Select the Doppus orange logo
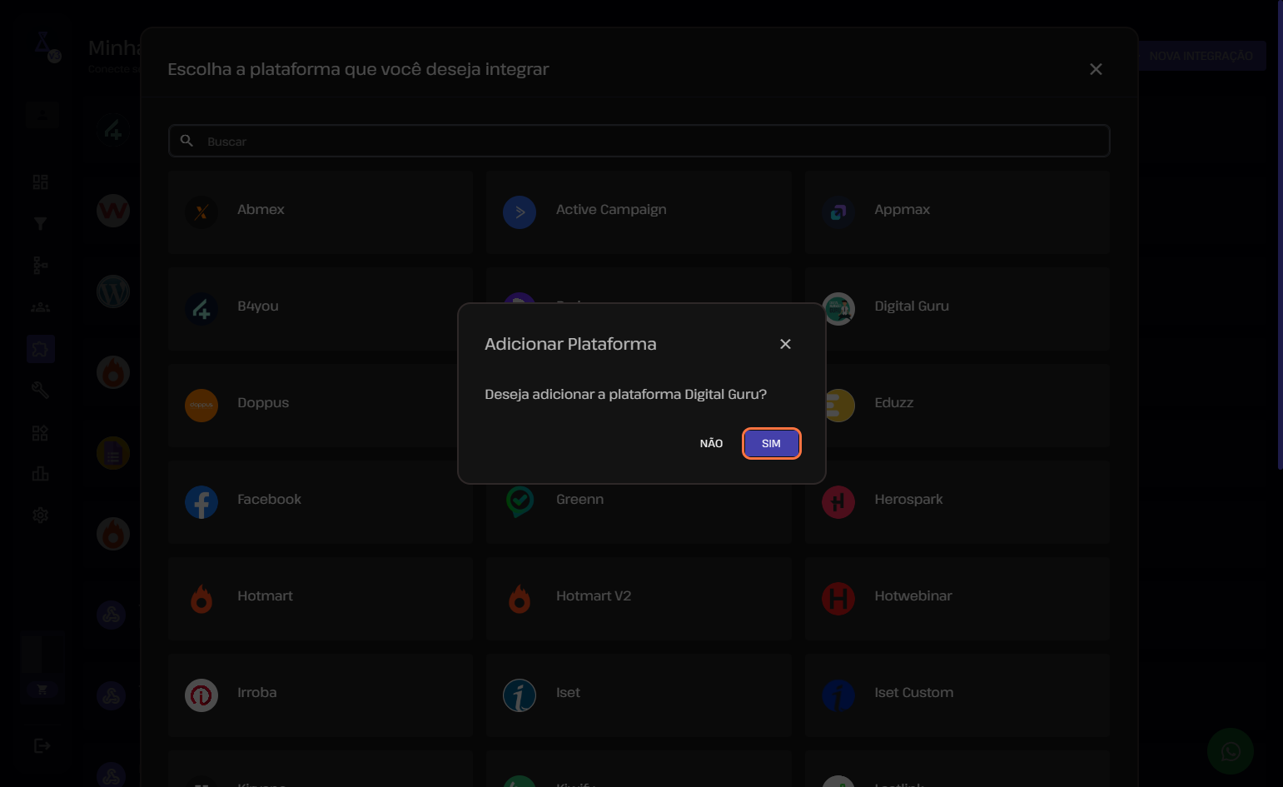Screen dimensions: 1283x787 201,406
